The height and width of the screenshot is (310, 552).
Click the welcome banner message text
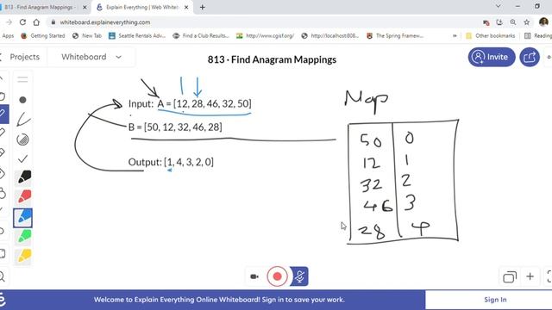click(x=219, y=300)
